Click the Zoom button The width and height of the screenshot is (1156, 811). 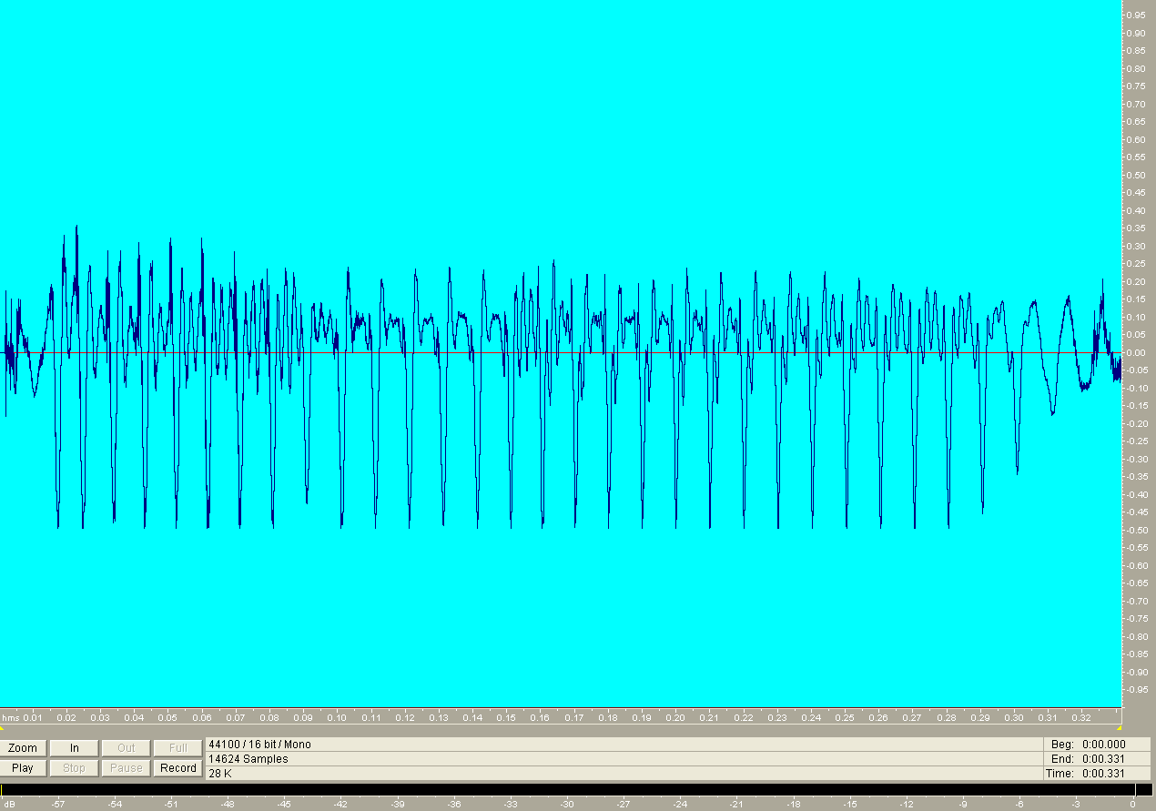tap(23, 748)
